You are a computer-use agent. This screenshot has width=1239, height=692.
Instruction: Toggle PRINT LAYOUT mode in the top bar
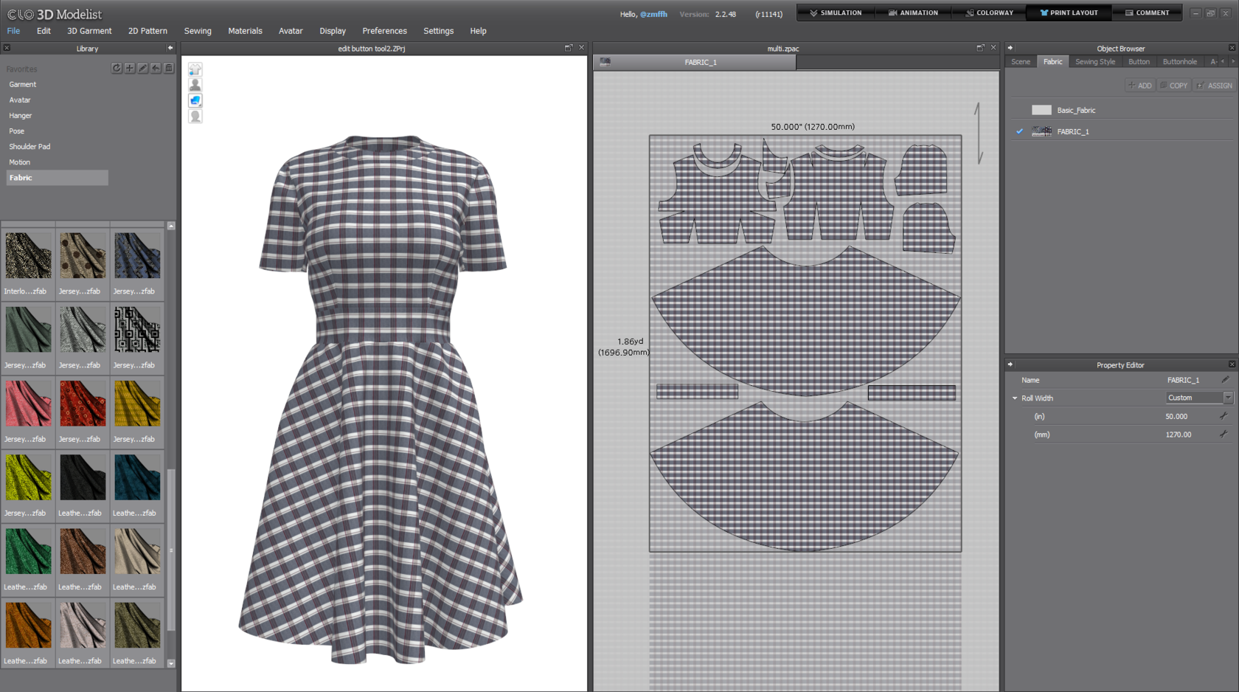(1069, 13)
